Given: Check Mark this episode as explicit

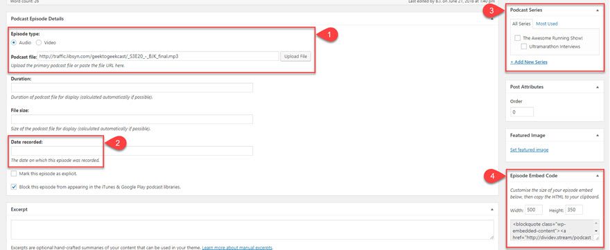Looking at the screenshot, I should click(x=14, y=173).
